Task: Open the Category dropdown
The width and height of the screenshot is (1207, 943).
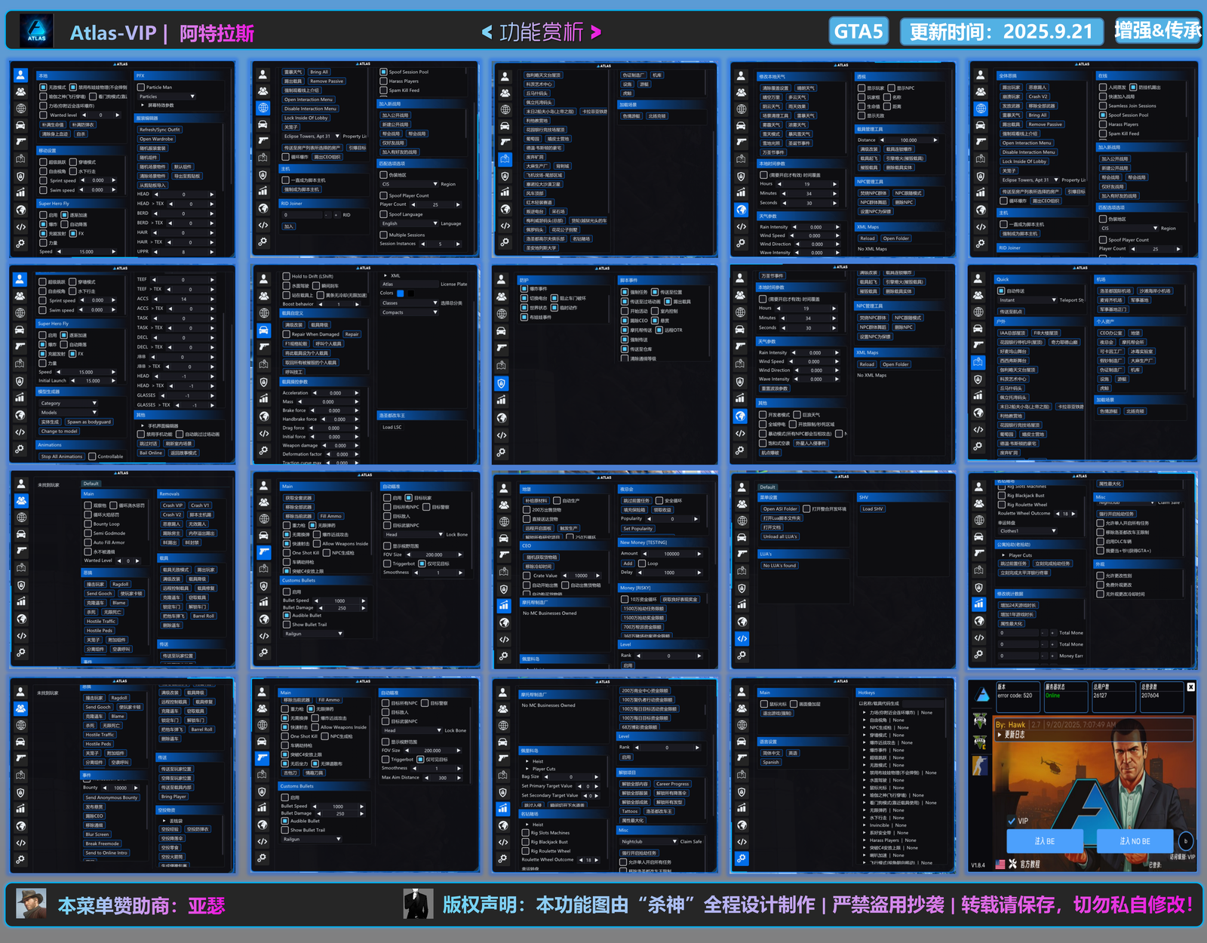Action: 68,403
